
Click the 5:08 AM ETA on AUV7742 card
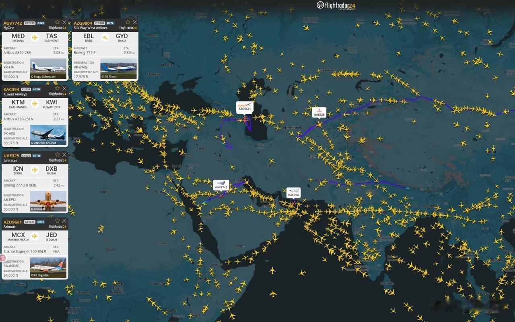coord(59,53)
